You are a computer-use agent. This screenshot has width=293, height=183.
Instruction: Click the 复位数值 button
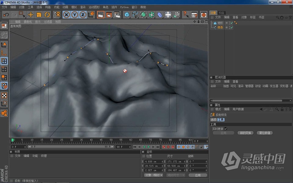pyautogui.click(x=265, y=133)
